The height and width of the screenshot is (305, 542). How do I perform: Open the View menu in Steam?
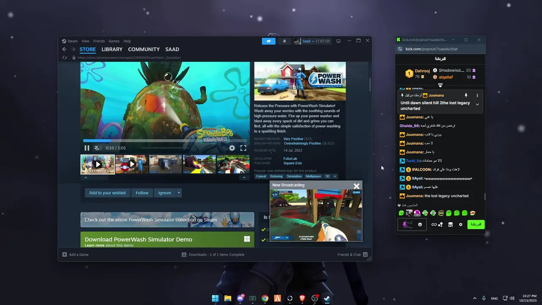click(86, 41)
